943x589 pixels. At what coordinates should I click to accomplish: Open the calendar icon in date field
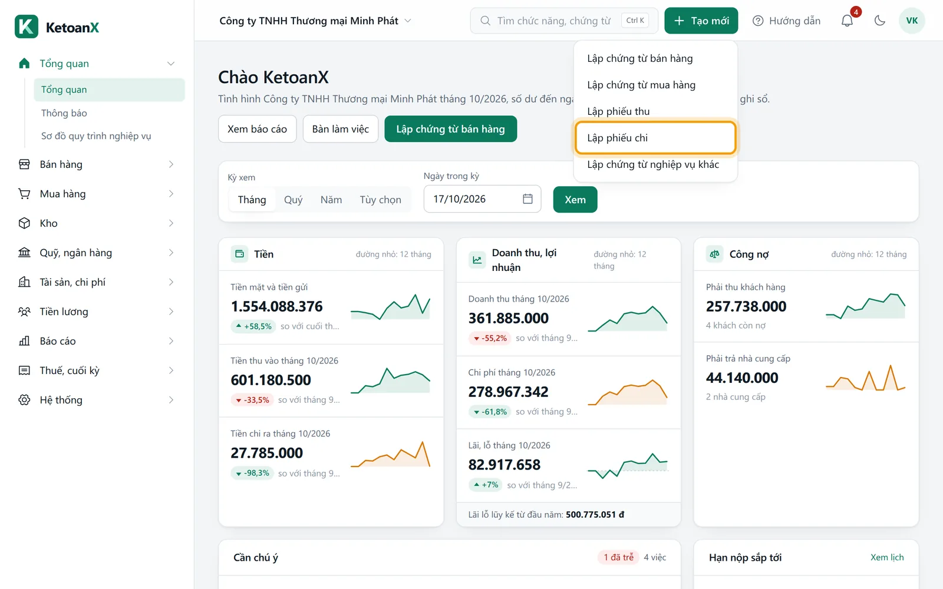[x=527, y=199]
